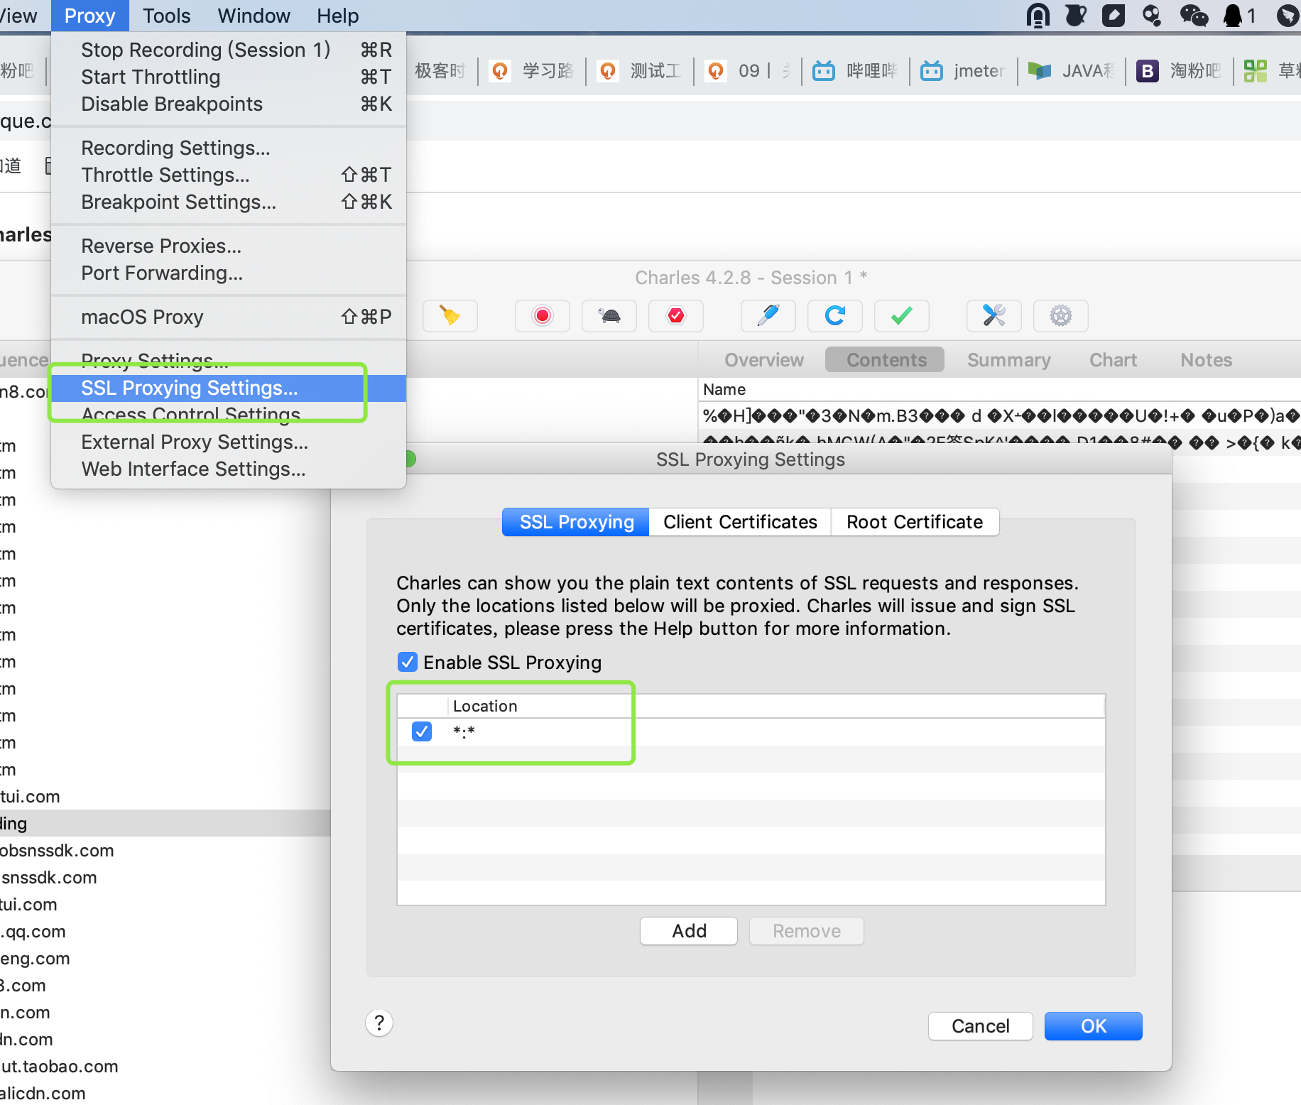Select the alicdn.com host entry

tap(43, 1094)
